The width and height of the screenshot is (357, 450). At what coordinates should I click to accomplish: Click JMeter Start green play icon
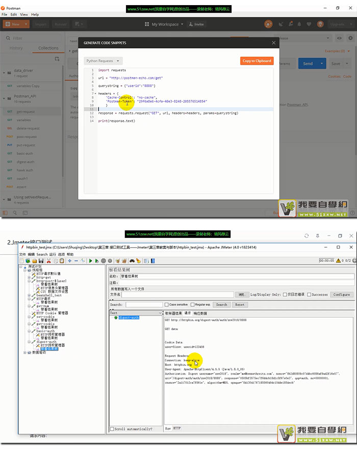(90, 260)
